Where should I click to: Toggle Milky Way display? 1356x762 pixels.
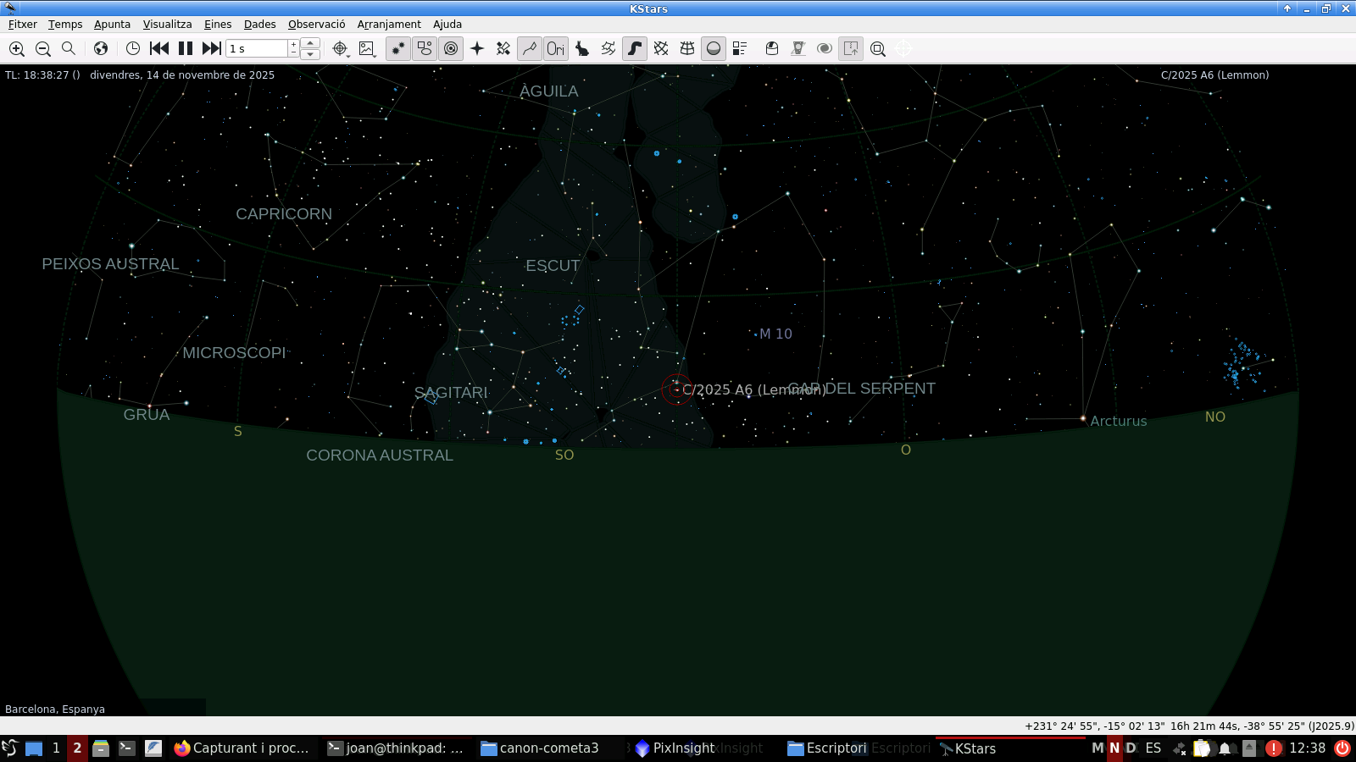tap(635, 49)
